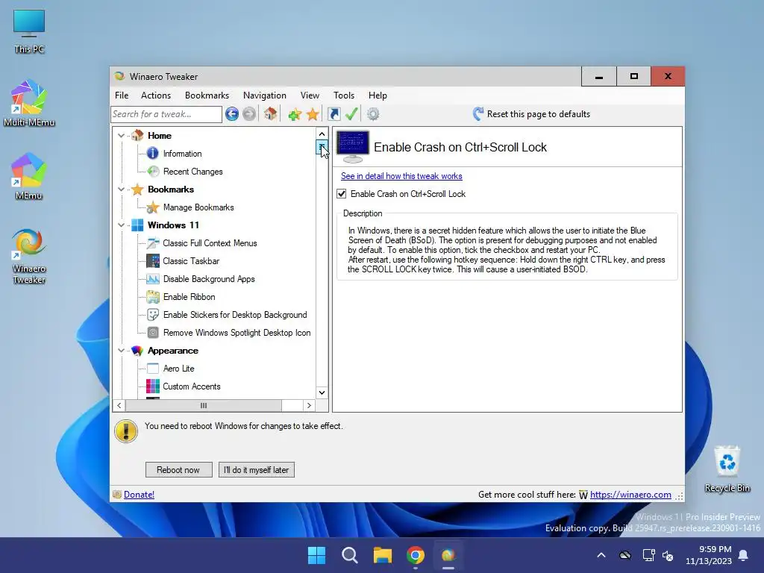This screenshot has height=573, width=764.
Task: Click the Back navigation arrow icon
Action: (232, 114)
